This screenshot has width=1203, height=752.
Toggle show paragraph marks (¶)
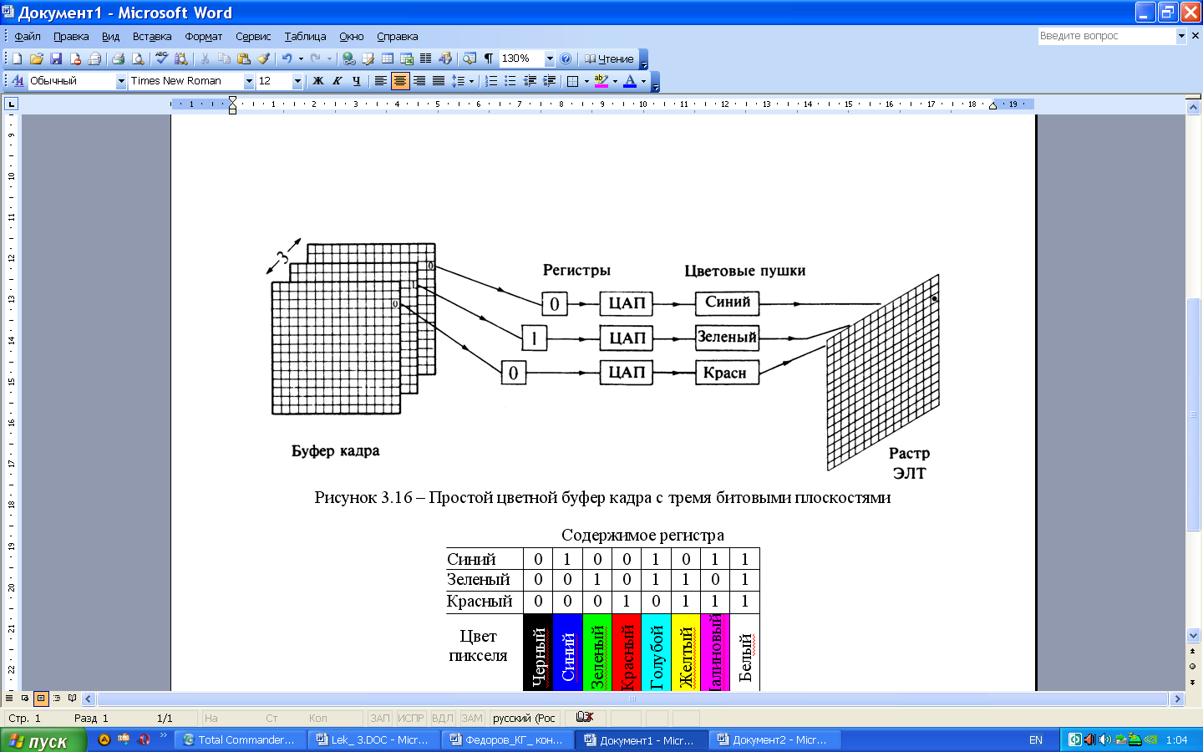coord(489,58)
